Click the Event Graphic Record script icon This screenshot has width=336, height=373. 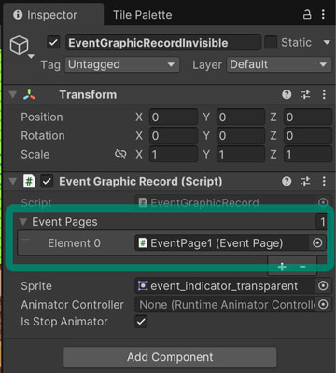pos(29,181)
